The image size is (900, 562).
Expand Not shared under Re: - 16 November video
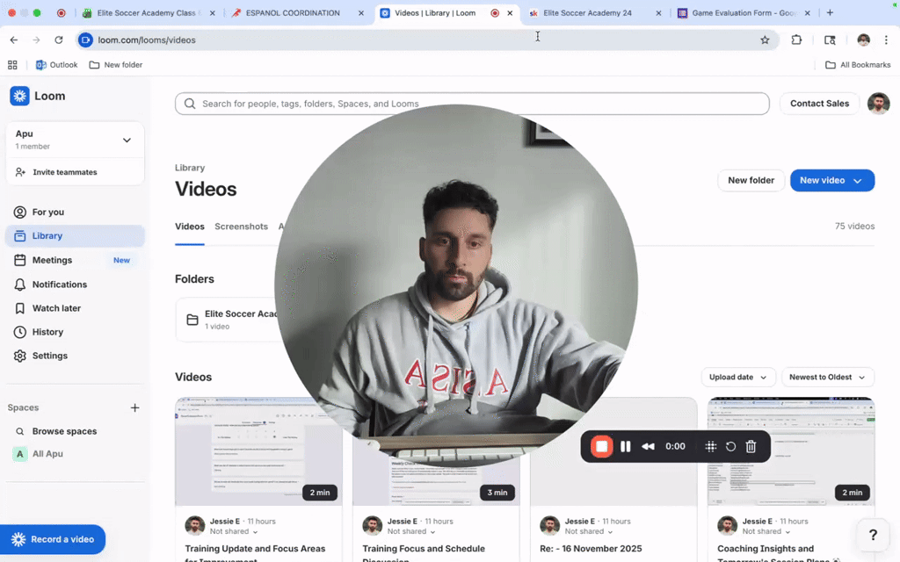click(588, 531)
